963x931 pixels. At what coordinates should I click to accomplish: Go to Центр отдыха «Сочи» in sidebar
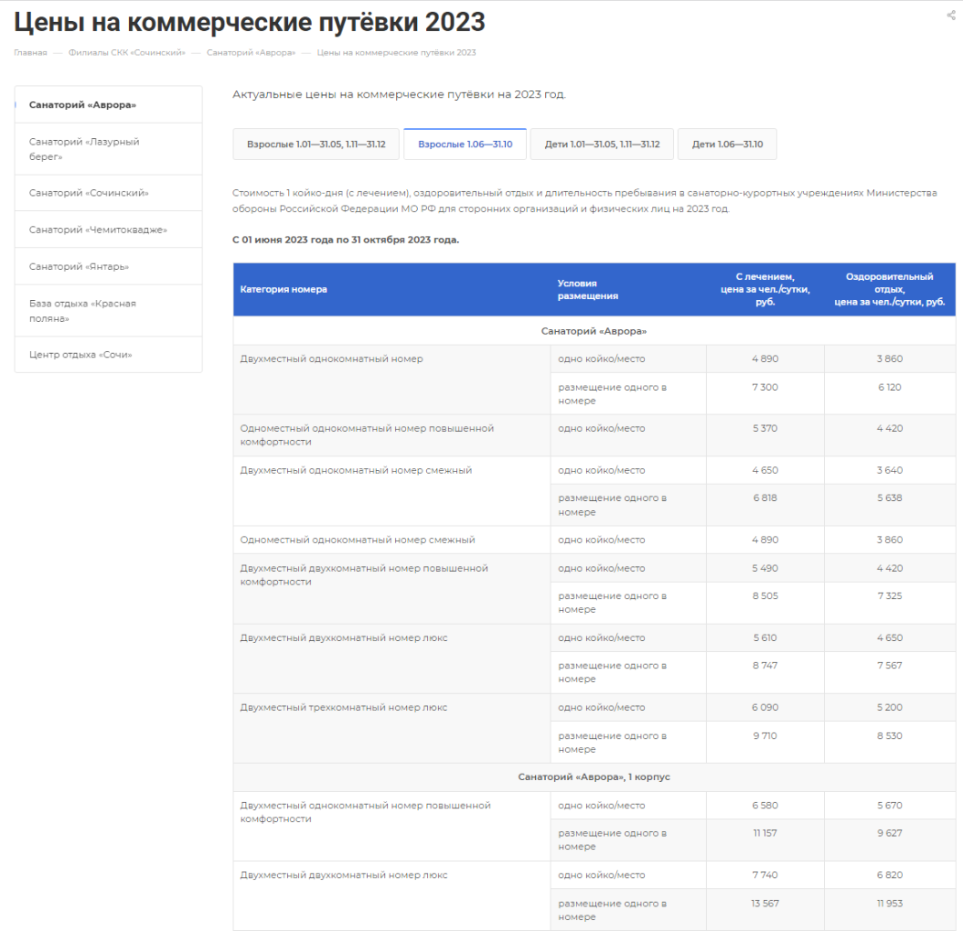click(80, 355)
